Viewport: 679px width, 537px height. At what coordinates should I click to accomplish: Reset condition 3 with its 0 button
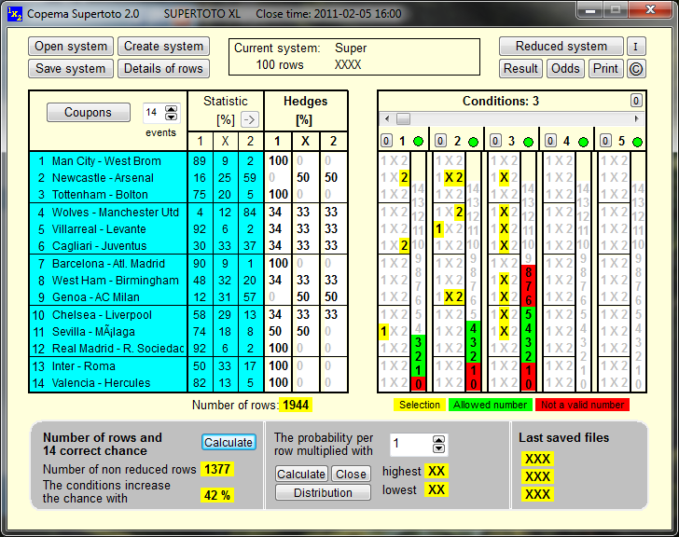495,141
